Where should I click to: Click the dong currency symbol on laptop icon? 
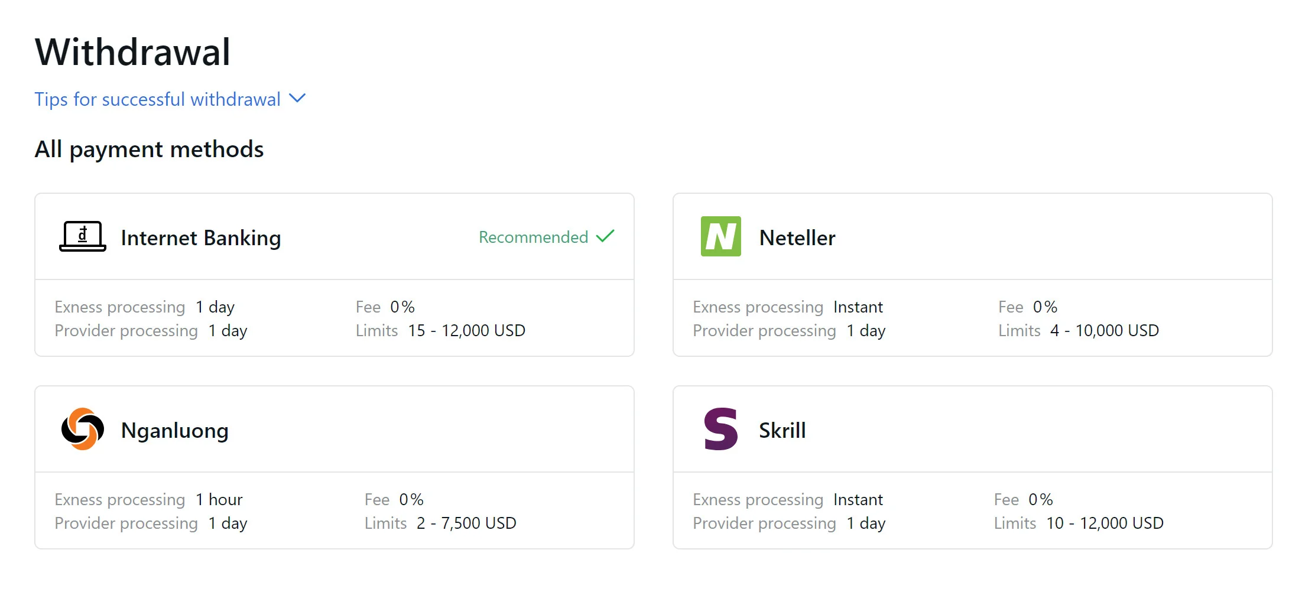[x=82, y=233]
